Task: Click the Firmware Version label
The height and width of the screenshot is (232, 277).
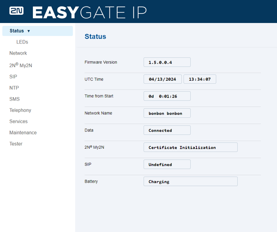Action: coord(101,62)
